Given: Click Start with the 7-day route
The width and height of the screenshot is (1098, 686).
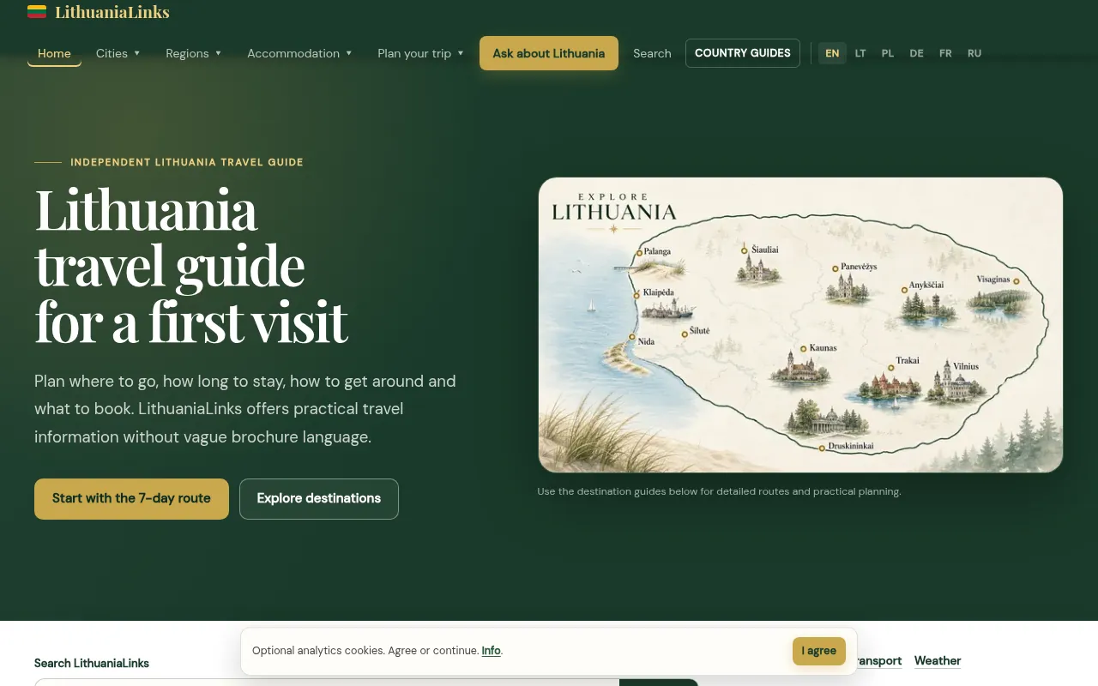Looking at the screenshot, I should click(x=131, y=498).
